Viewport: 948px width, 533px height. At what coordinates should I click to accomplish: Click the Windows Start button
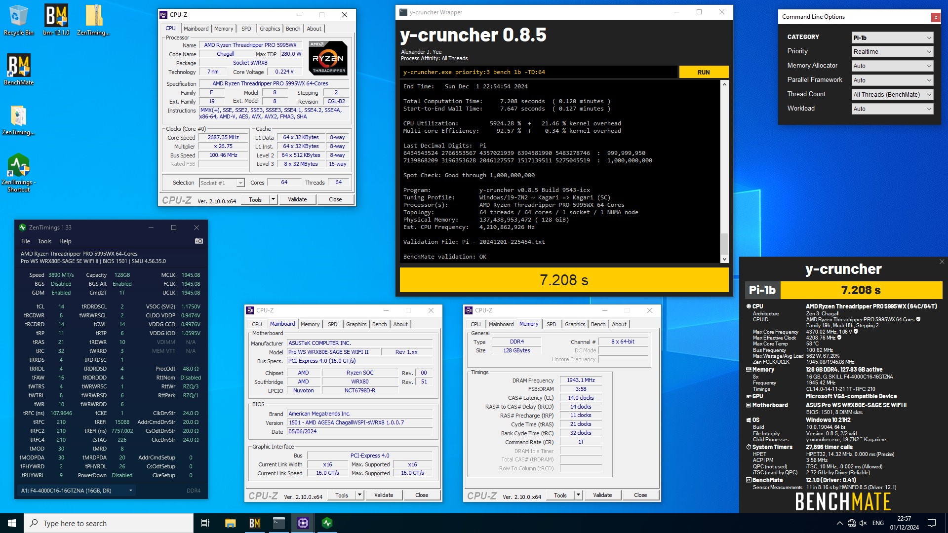click(12, 523)
